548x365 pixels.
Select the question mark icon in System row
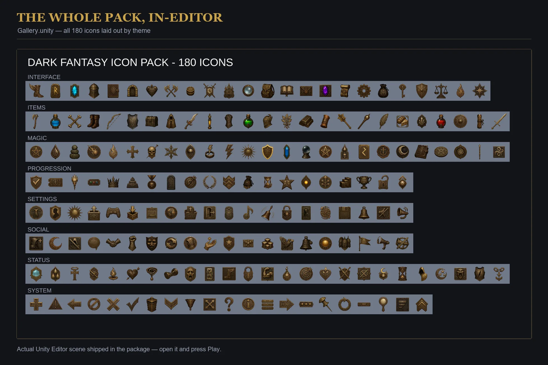(229, 304)
